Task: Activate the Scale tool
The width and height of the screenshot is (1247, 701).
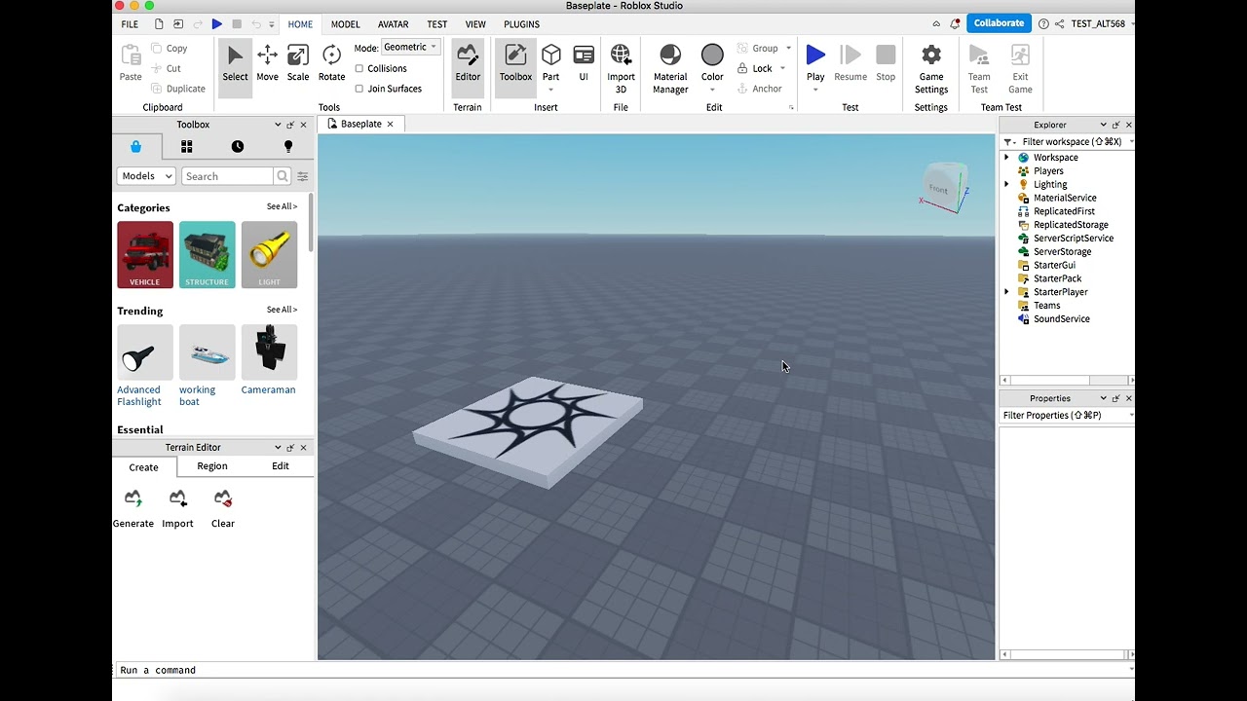Action: 298,64
